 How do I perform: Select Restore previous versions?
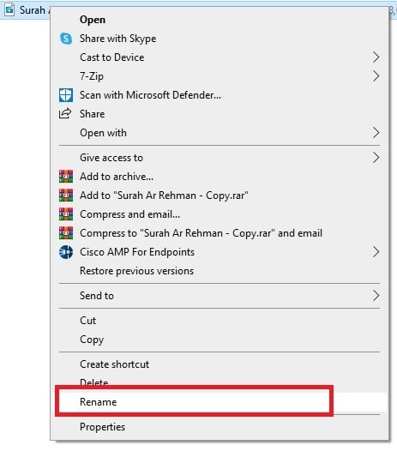pyautogui.click(x=219, y=271)
